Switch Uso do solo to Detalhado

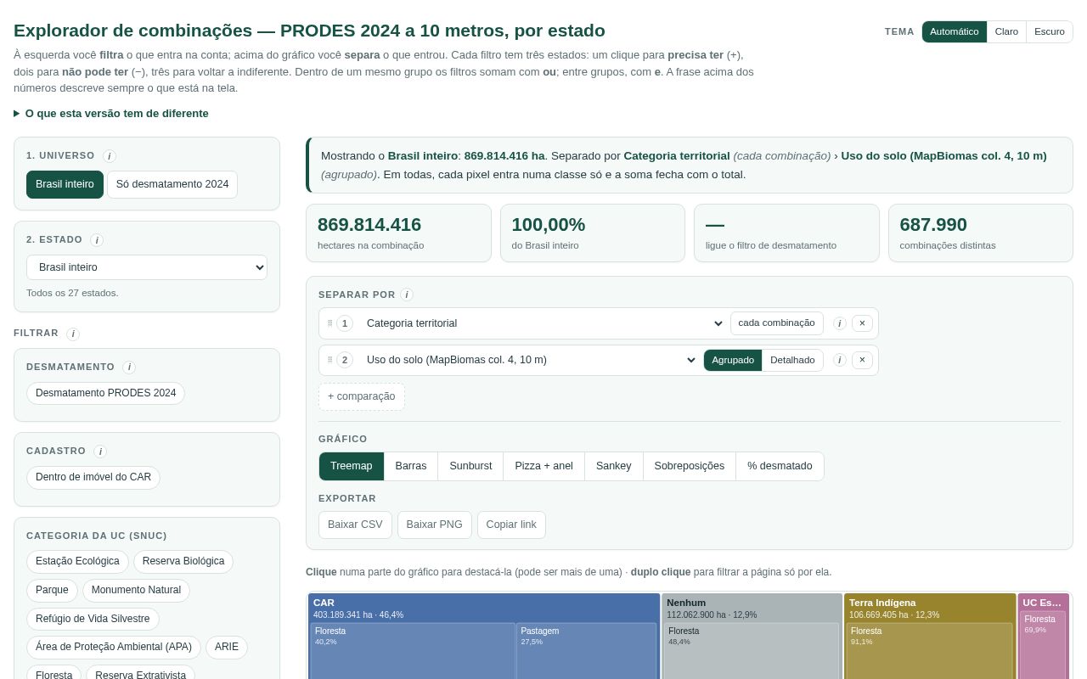(792, 360)
